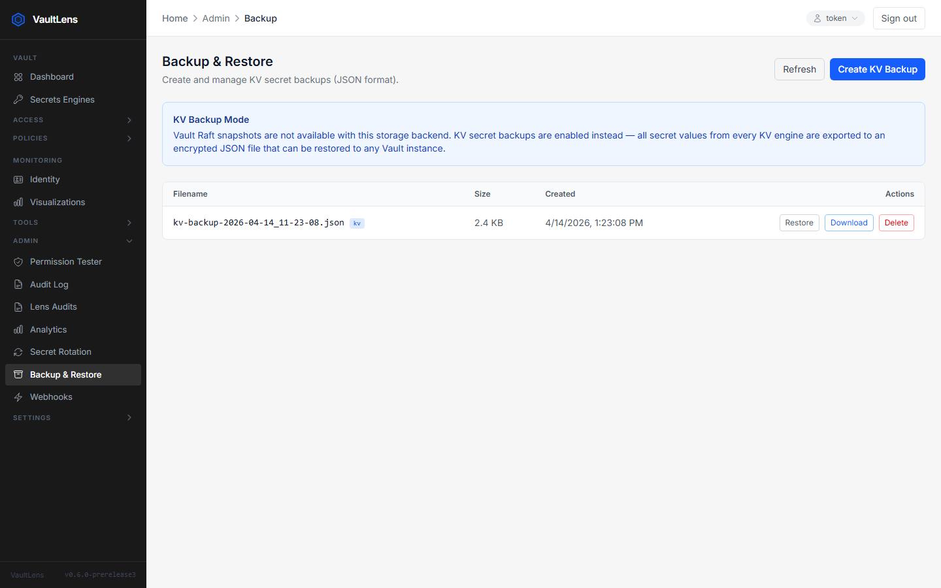Open the Visualizations page
The height and width of the screenshot is (588, 941).
(x=73, y=203)
